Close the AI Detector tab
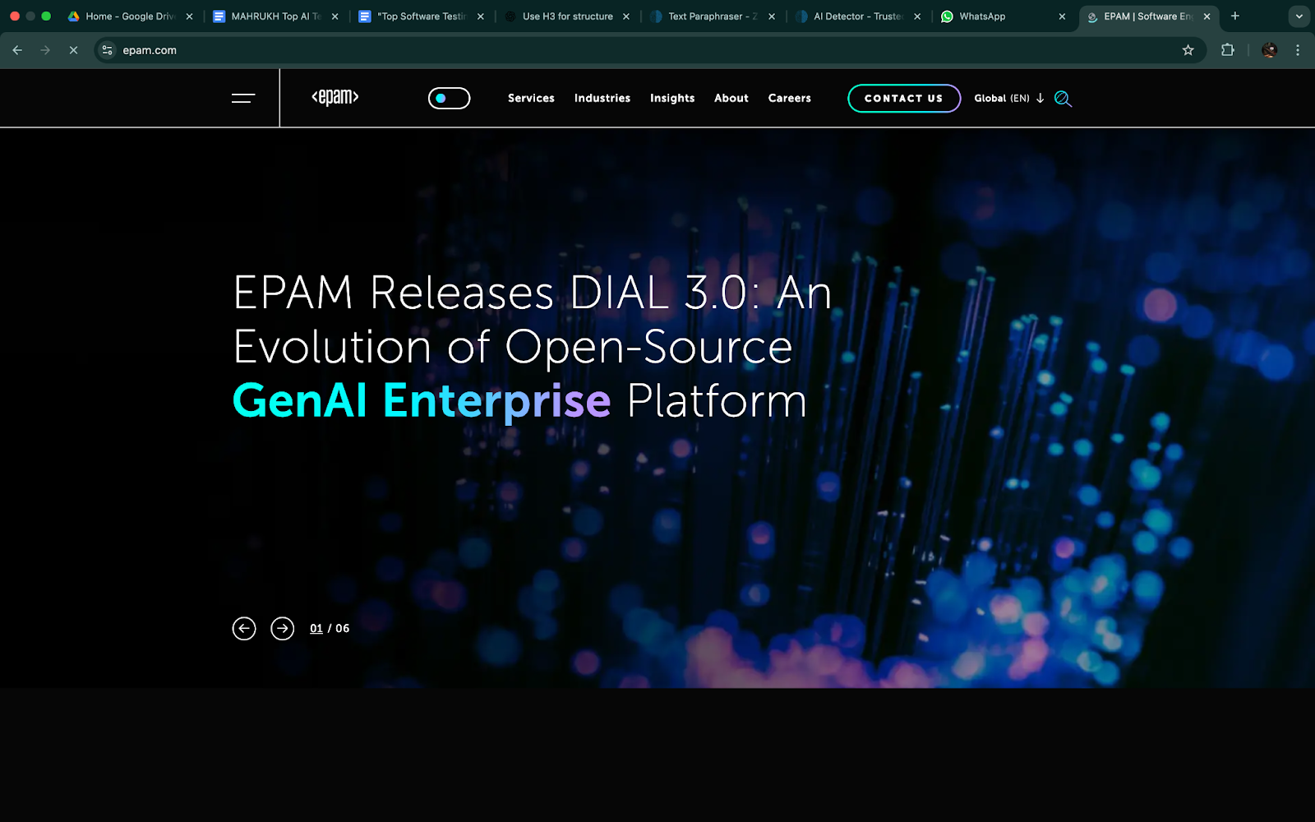Viewport: 1315px width, 822px height. [x=917, y=16]
